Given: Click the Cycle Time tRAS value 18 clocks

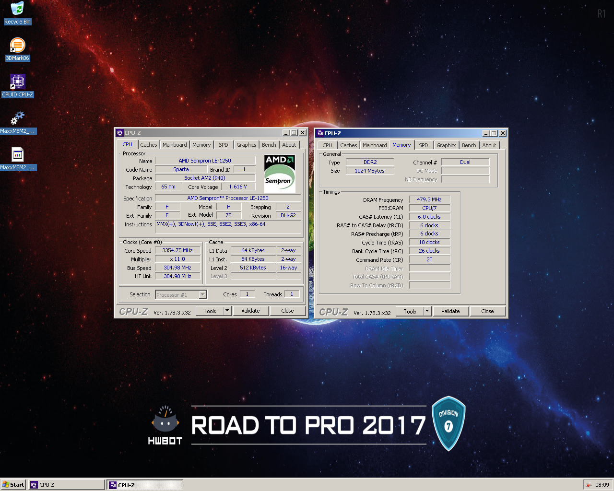Looking at the screenshot, I should click(x=429, y=242).
